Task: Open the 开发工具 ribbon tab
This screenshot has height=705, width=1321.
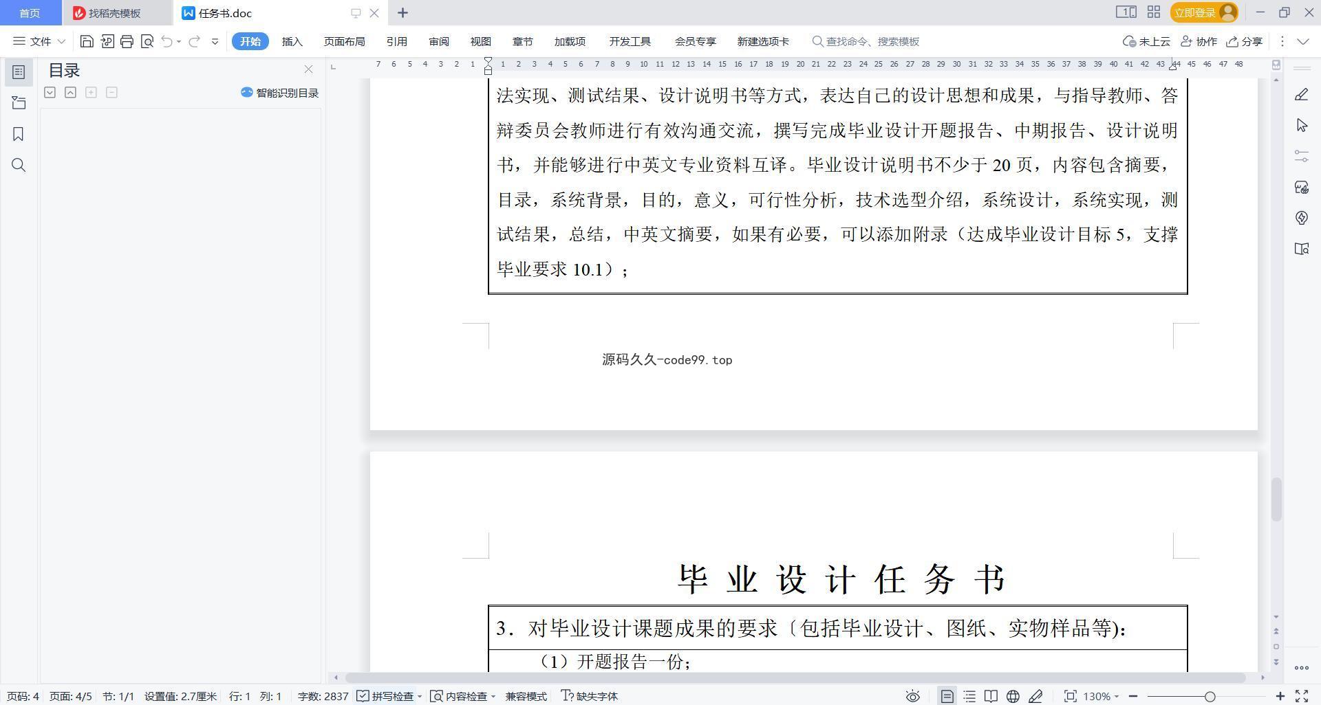Action: [x=630, y=41]
